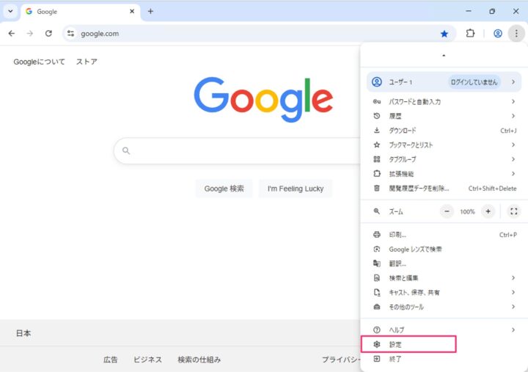This screenshot has height=372, width=528.
Task: Click the Googleについて link
Action: [39, 62]
